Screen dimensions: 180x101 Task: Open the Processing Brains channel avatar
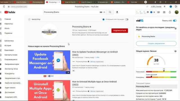pos(49,32)
